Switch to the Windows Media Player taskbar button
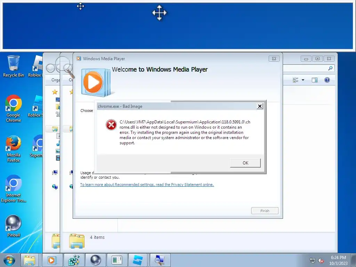The image size is (356, 267). [x=52, y=260]
